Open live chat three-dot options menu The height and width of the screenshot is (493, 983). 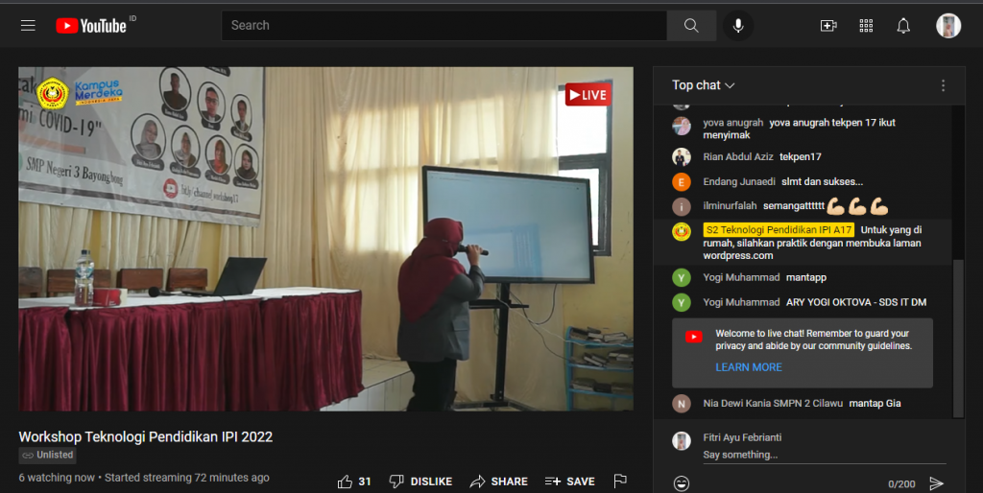(x=943, y=85)
